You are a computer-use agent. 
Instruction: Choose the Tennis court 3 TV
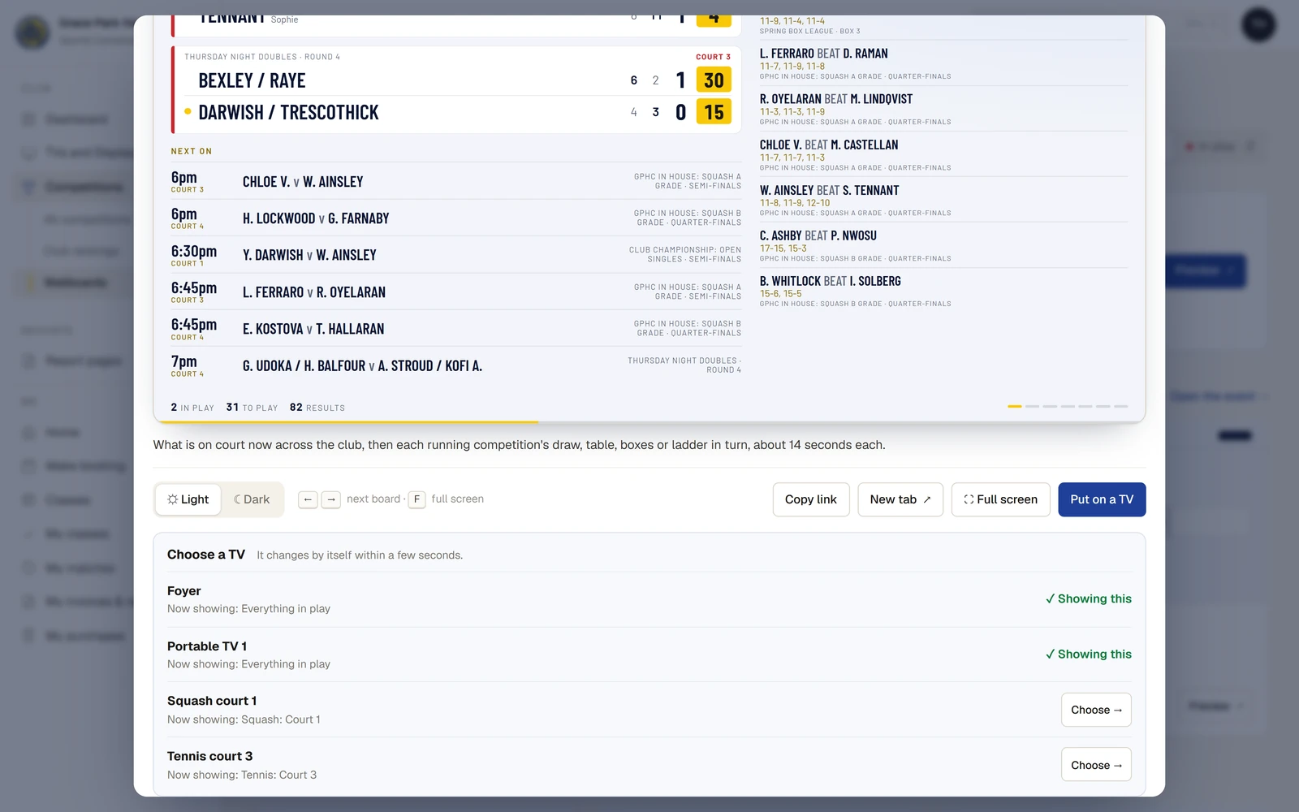1096,765
